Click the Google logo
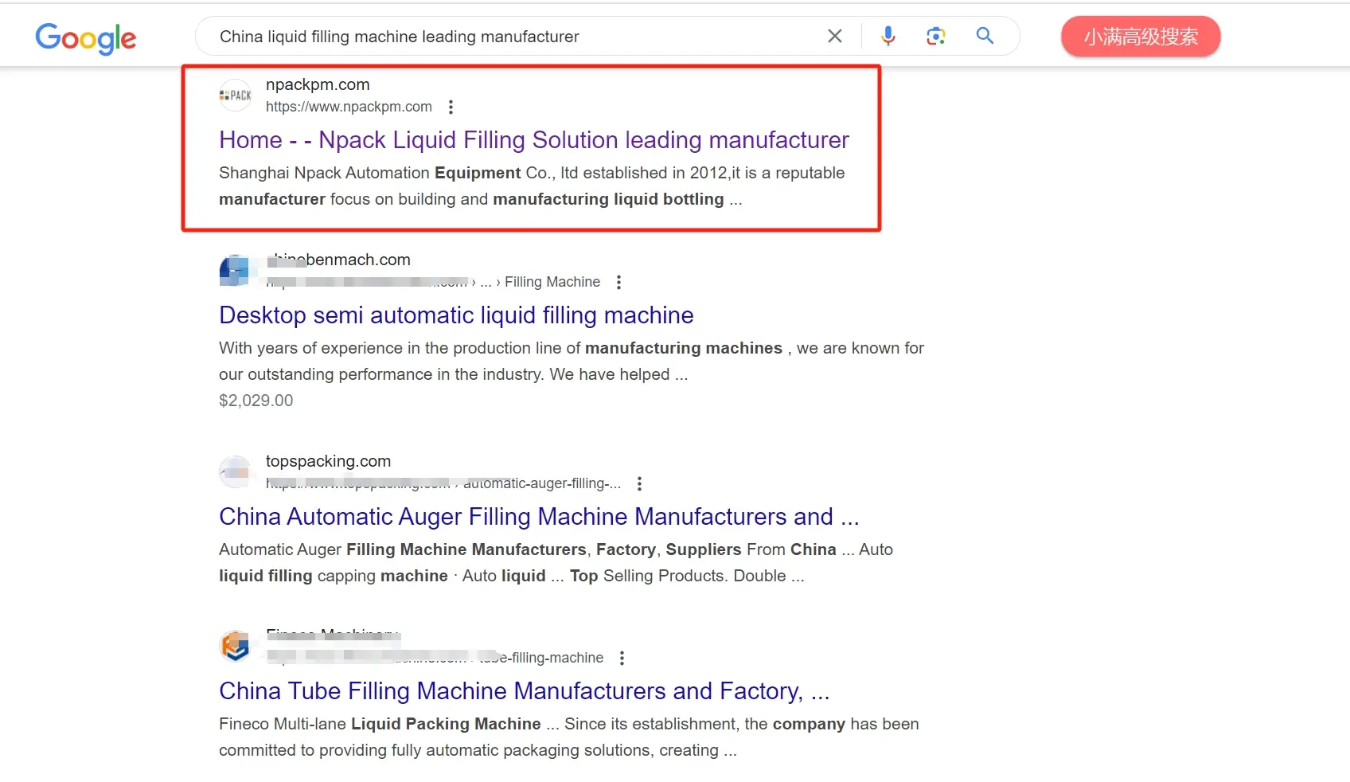1350x782 pixels. pos(86,37)
